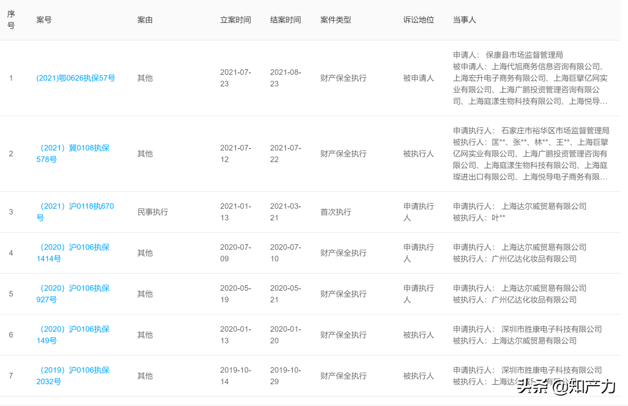Select closing date 2020-07-10 cell
Viewport: 628px width, 406px height.
coord(285,253)
